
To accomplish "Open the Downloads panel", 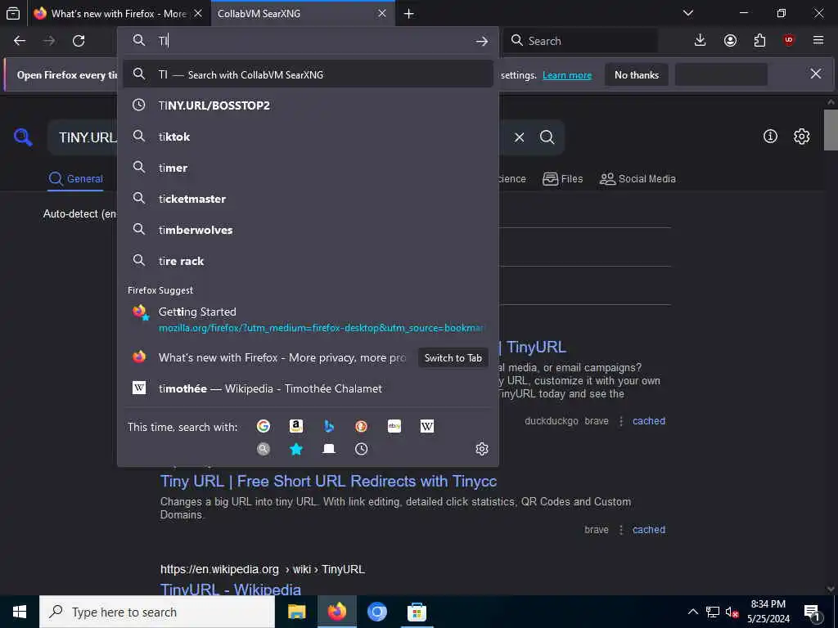I will [700, 41].
